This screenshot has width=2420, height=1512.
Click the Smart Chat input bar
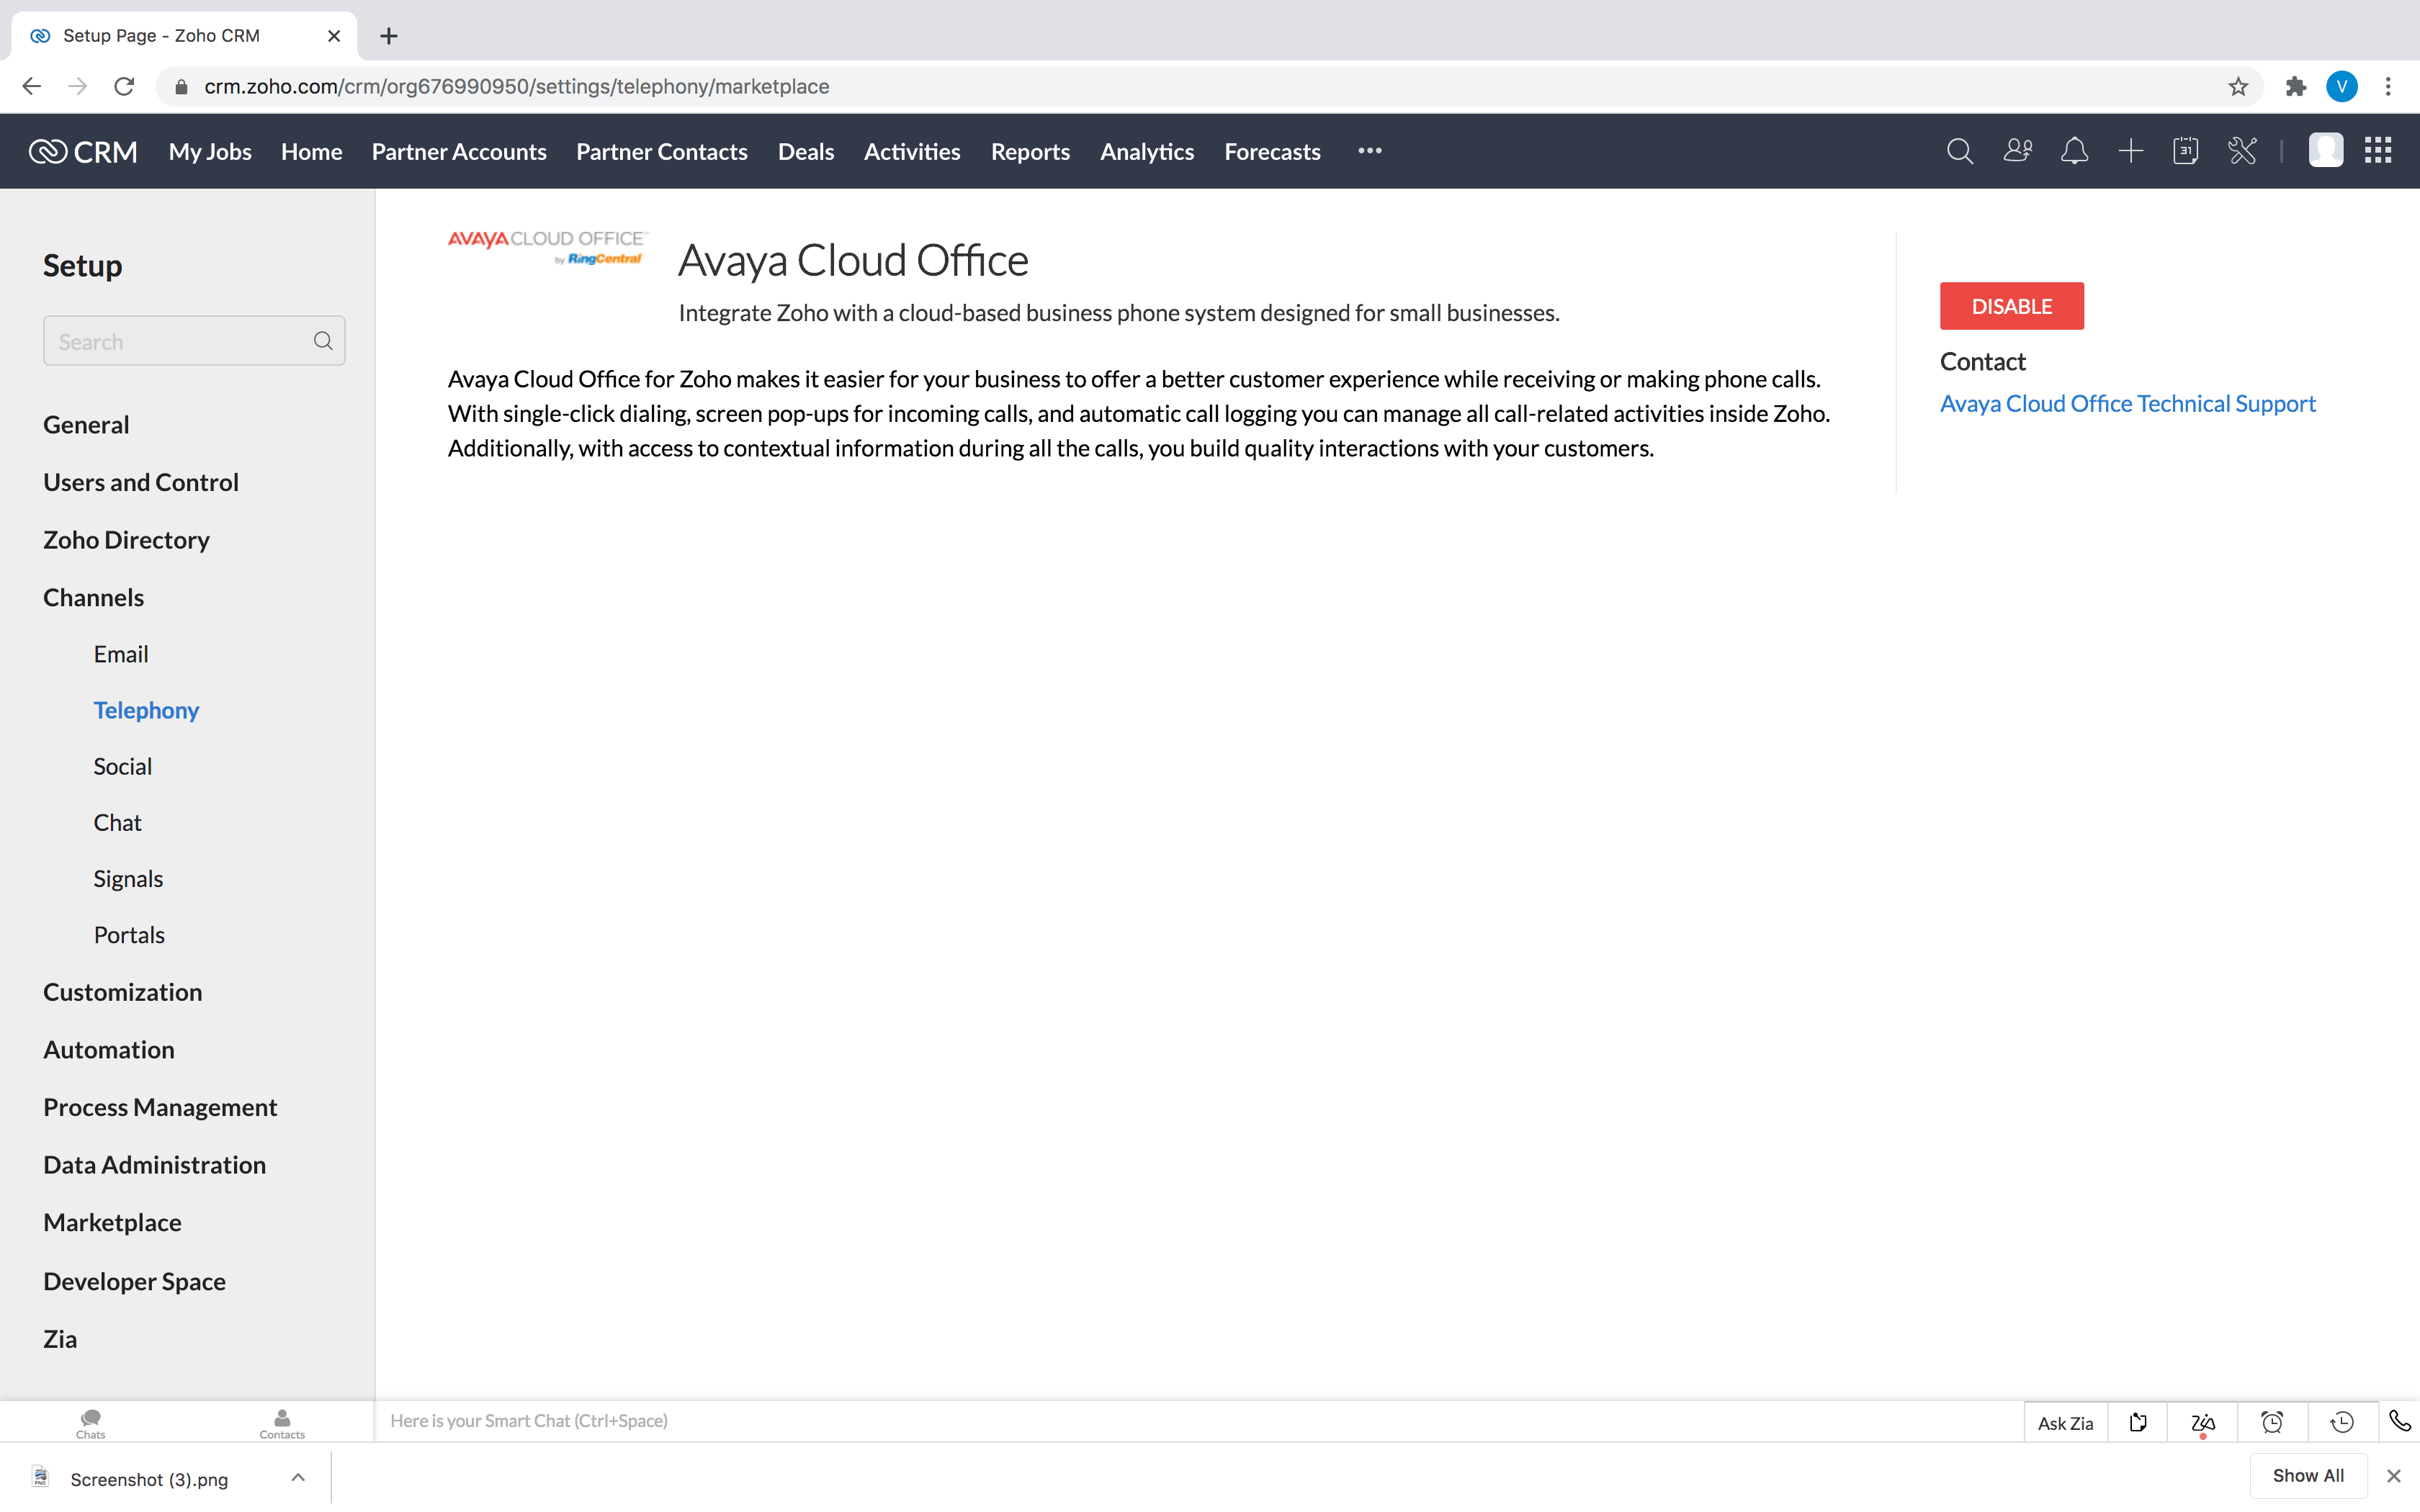point(1198,1421)
